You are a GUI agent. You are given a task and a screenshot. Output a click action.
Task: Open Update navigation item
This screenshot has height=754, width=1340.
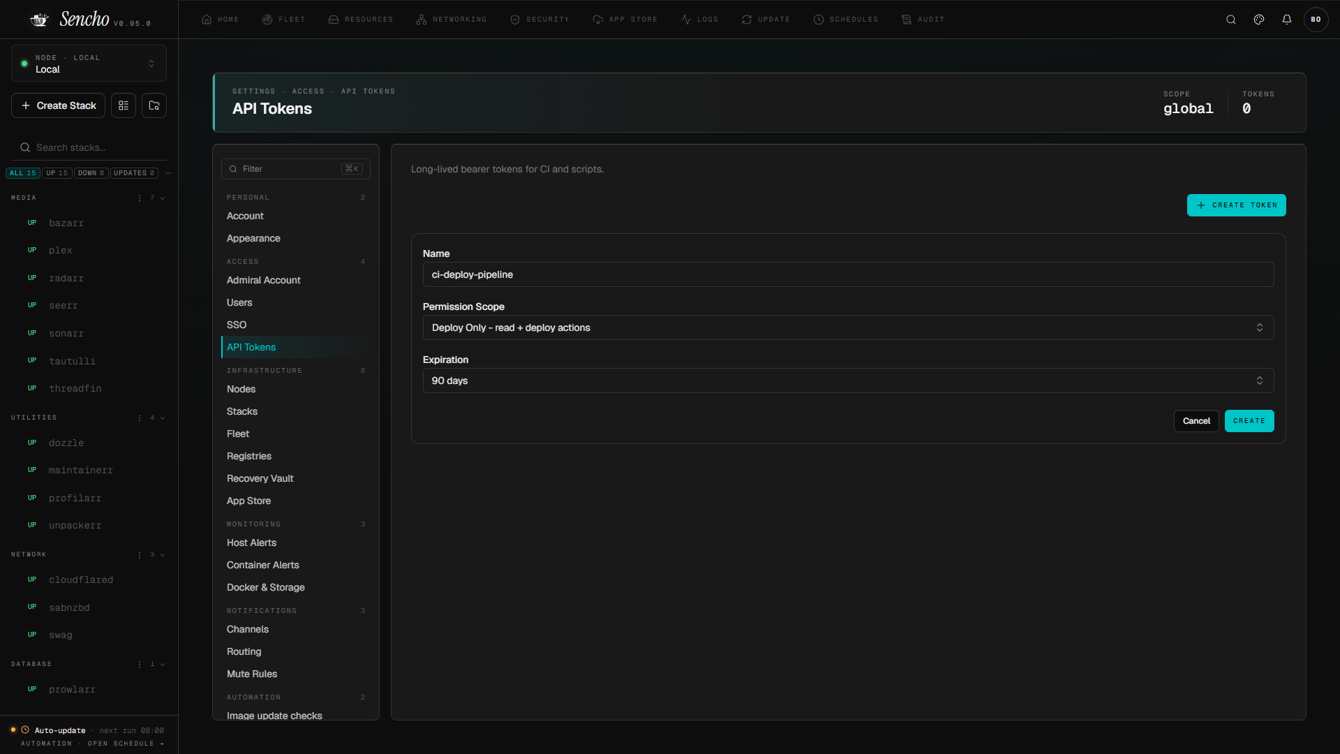pos(766,20)
